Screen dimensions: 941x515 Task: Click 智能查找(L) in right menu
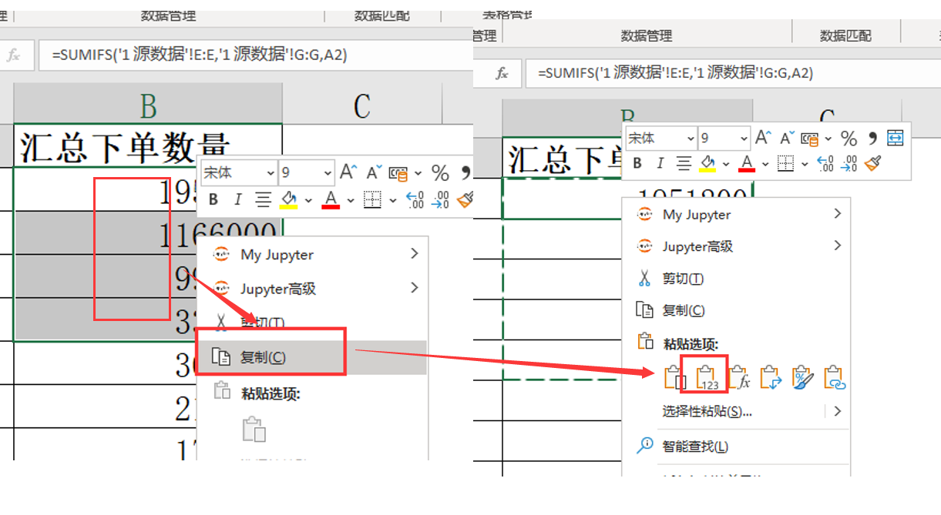(x=736, y=446)
